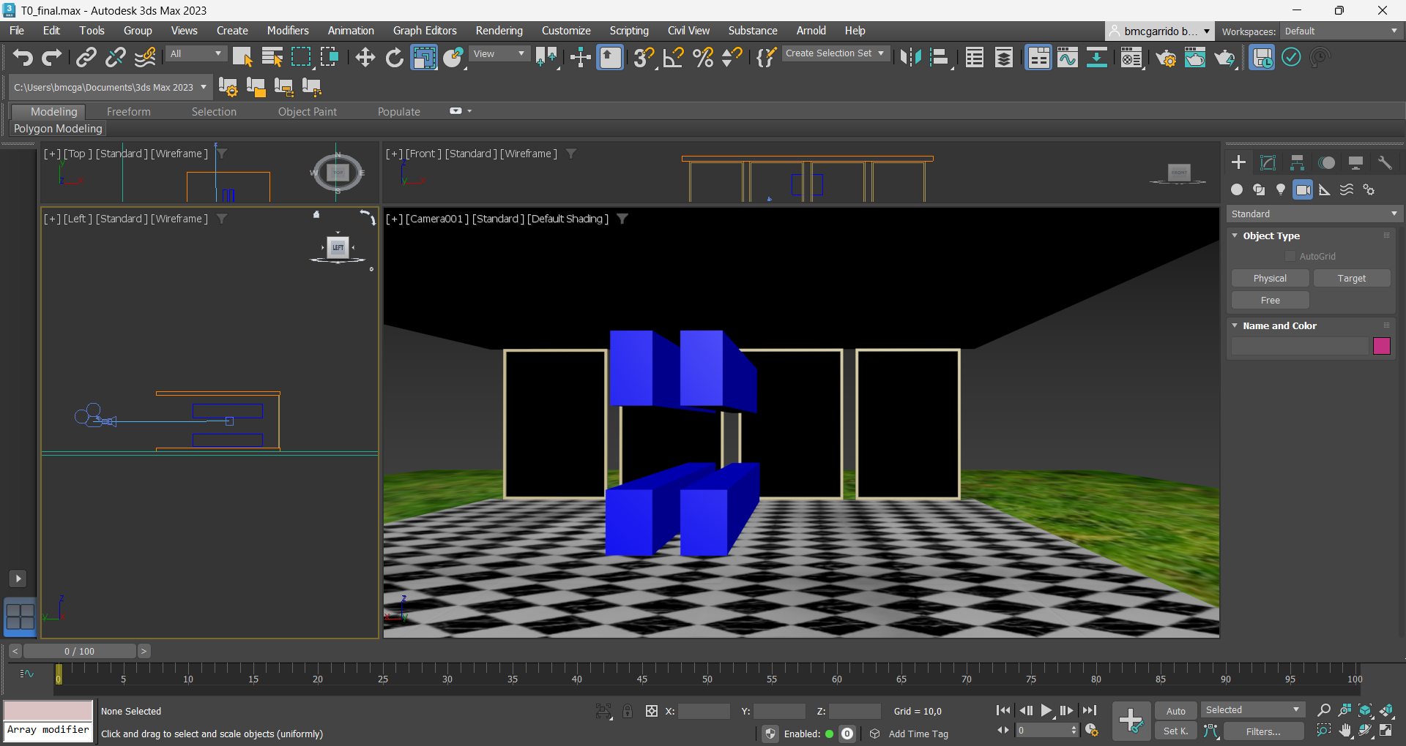The height and width of the screenshot is (746, 1406).
Task: Click the magenta object color swatch
Action: [x=1381, y=346]
